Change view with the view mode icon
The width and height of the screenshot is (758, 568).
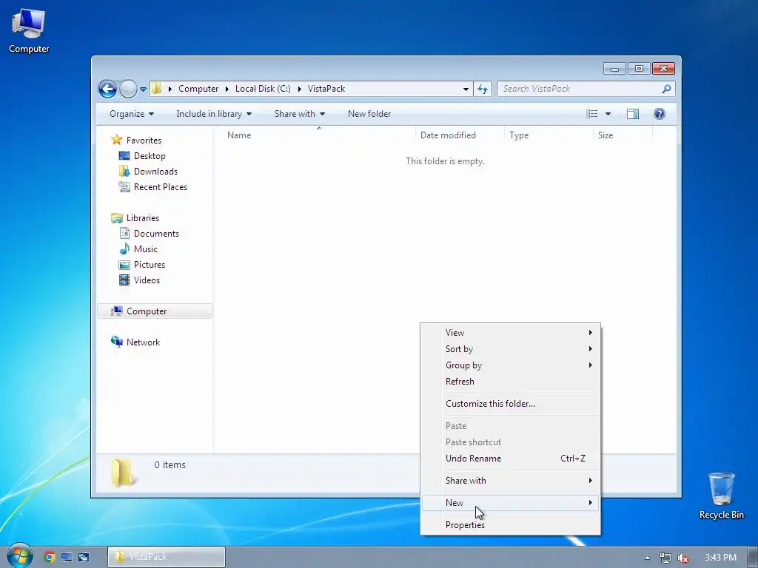591,113
